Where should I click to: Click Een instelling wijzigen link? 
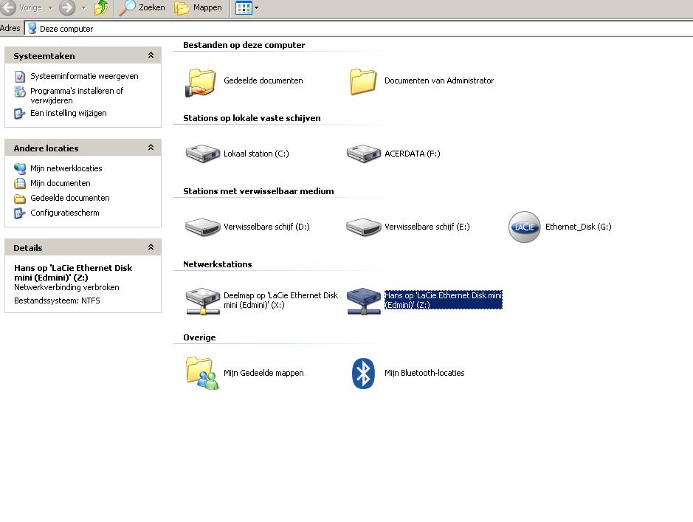click(x=69, y=113)
